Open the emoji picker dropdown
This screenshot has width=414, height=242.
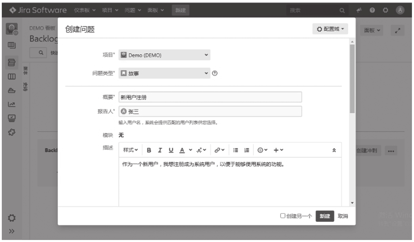262,150
